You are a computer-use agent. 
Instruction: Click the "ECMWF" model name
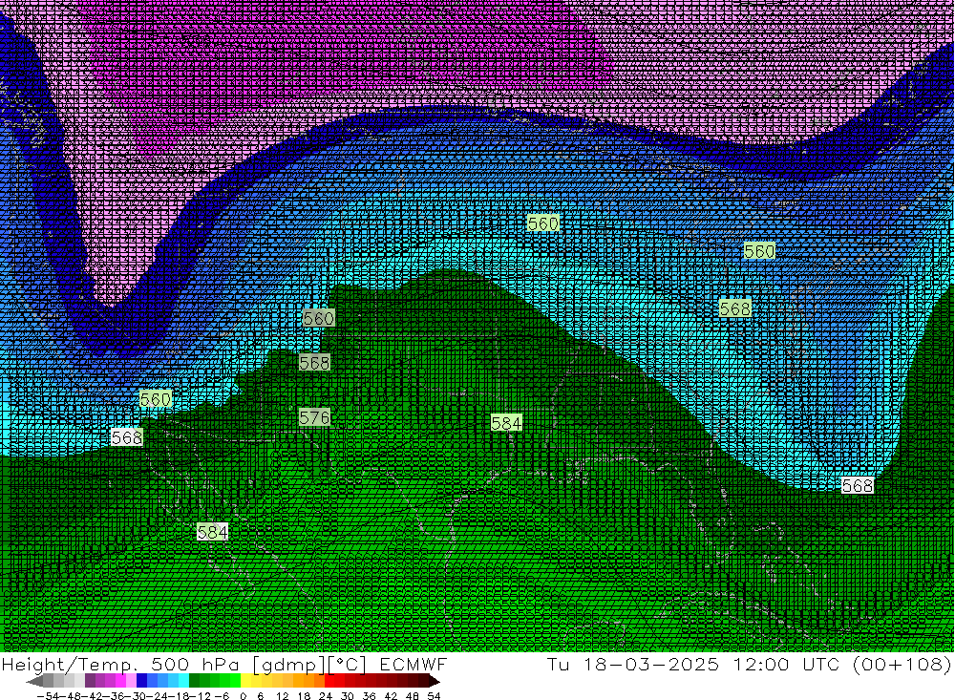click(413, 665)
